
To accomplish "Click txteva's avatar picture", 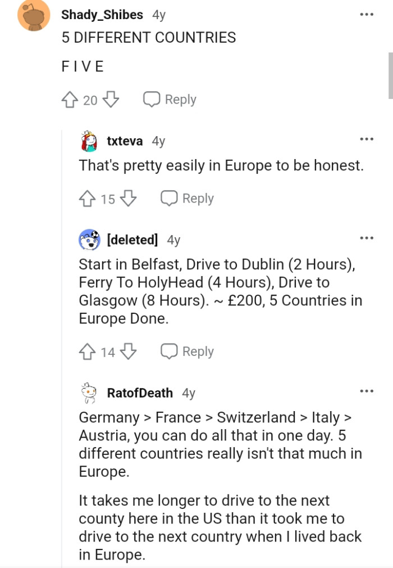I will 87,141.
